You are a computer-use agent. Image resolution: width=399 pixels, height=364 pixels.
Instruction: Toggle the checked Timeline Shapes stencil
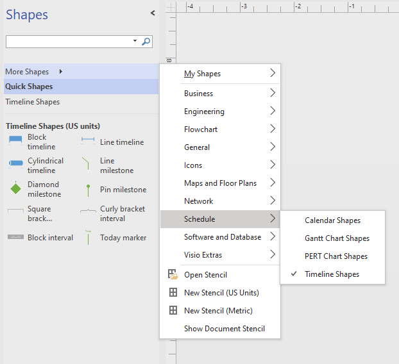click(332, 274)
